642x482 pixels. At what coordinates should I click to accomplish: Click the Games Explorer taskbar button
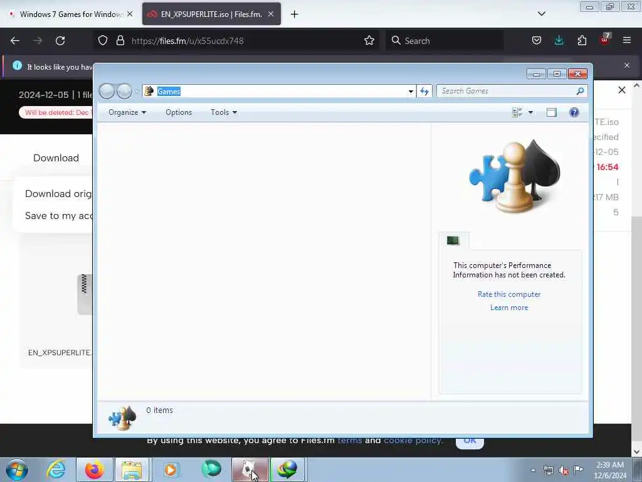click(250, 469)
